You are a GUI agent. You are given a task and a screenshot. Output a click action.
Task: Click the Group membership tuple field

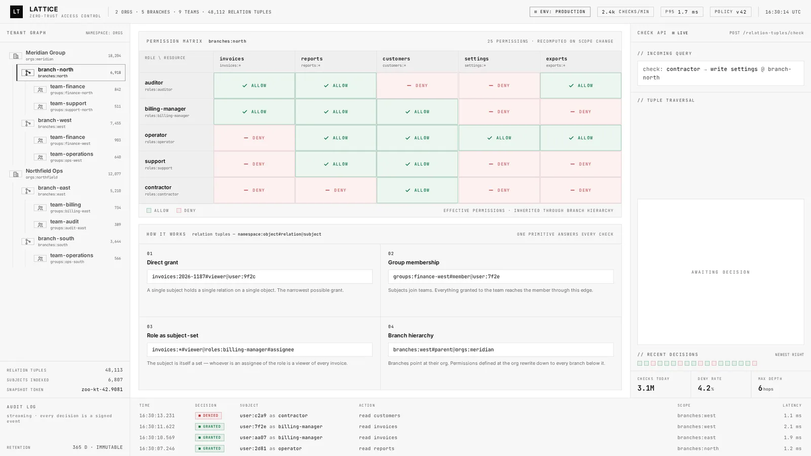pos(501,277)
